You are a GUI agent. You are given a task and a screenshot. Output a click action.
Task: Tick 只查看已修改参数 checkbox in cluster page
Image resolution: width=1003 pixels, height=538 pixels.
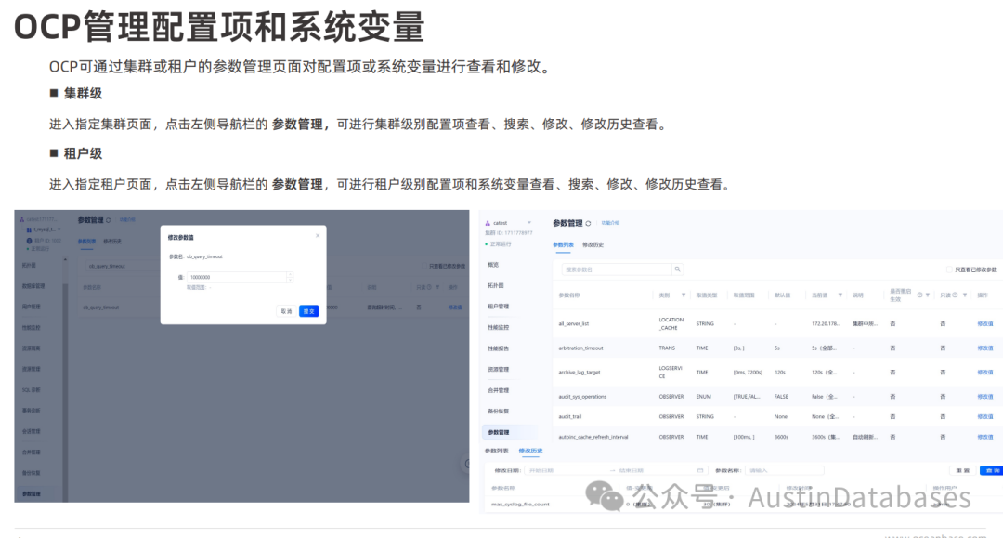tap(949, 269)
